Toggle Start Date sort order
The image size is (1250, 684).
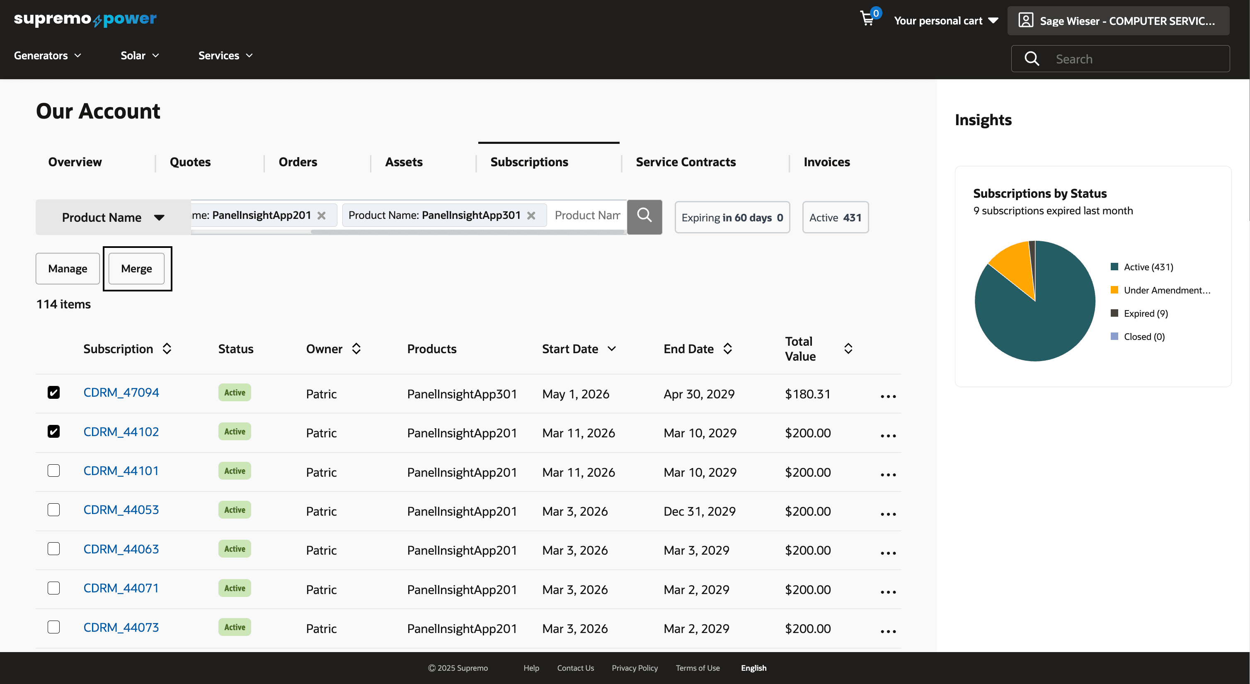(x=612, y=349)
